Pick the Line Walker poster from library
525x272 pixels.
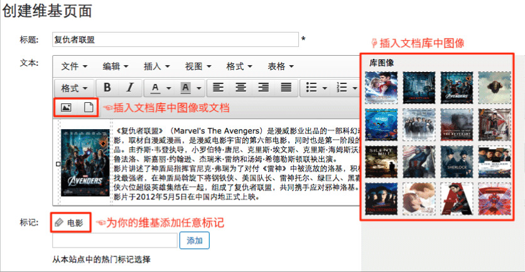494,162
